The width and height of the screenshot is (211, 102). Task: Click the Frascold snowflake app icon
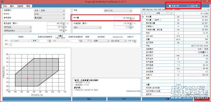pos(2,2)
